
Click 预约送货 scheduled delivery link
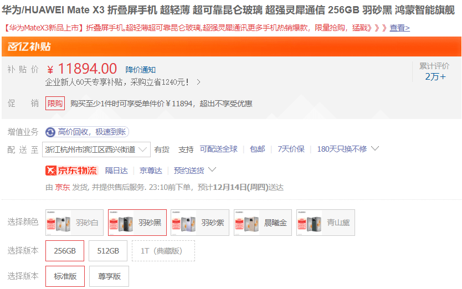(189, 171)
